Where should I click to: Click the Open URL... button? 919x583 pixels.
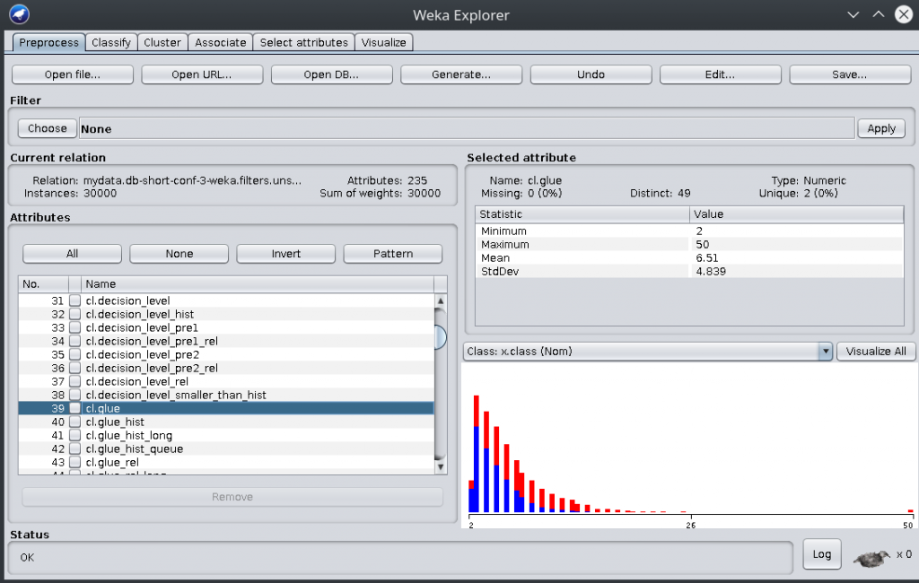pos(202,74)
